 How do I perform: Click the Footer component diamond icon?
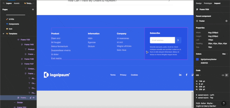197,21
